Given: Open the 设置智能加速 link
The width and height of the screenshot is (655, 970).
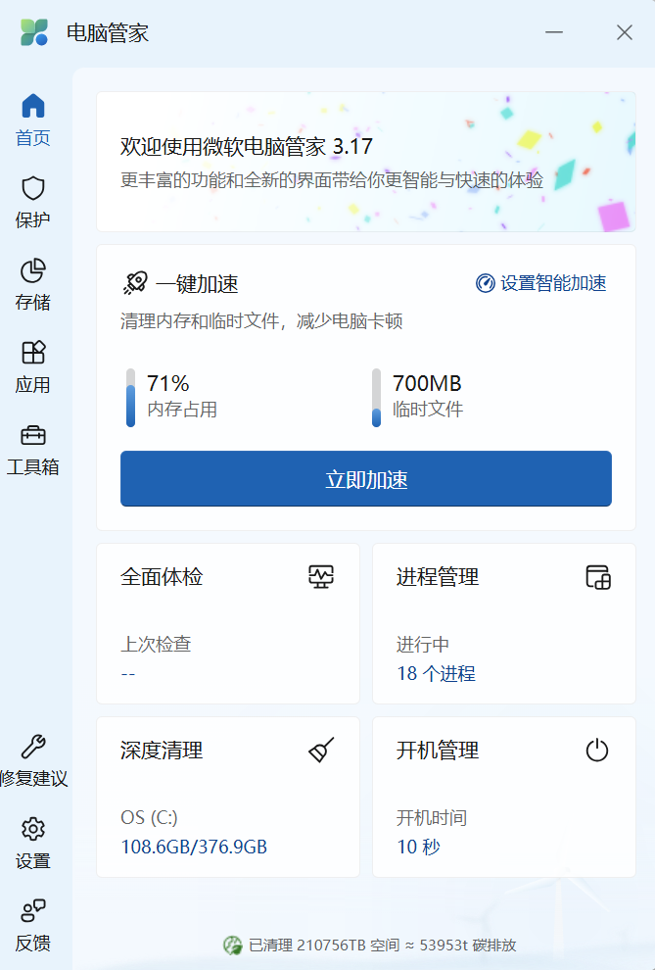Looking at the screenshot, I should click(541, 283).
